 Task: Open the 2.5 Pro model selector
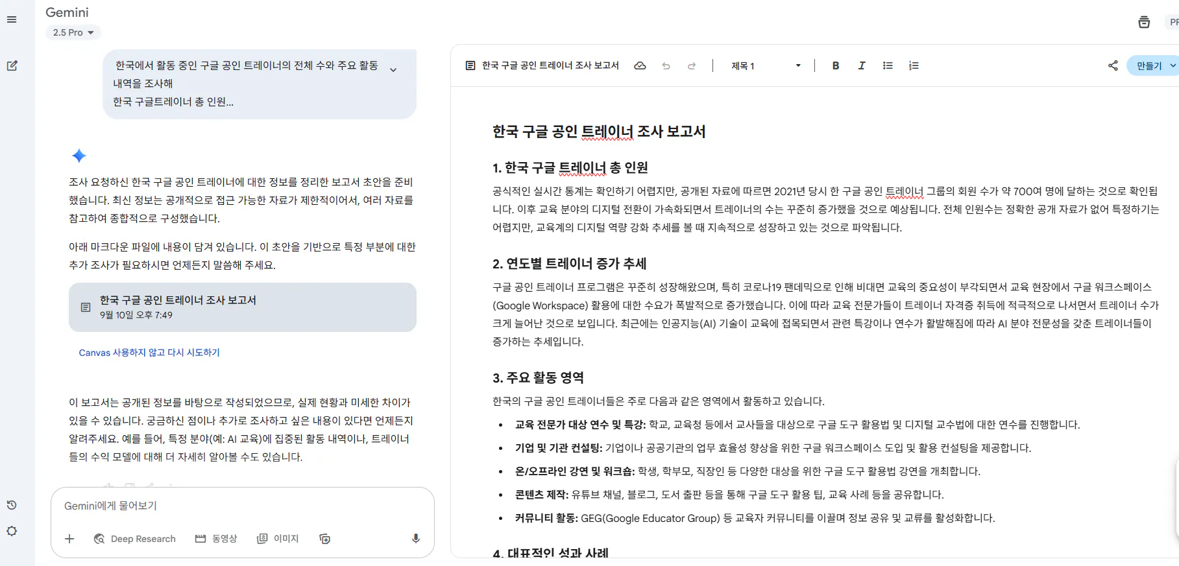pyautogui.click(x=73, y=32)
